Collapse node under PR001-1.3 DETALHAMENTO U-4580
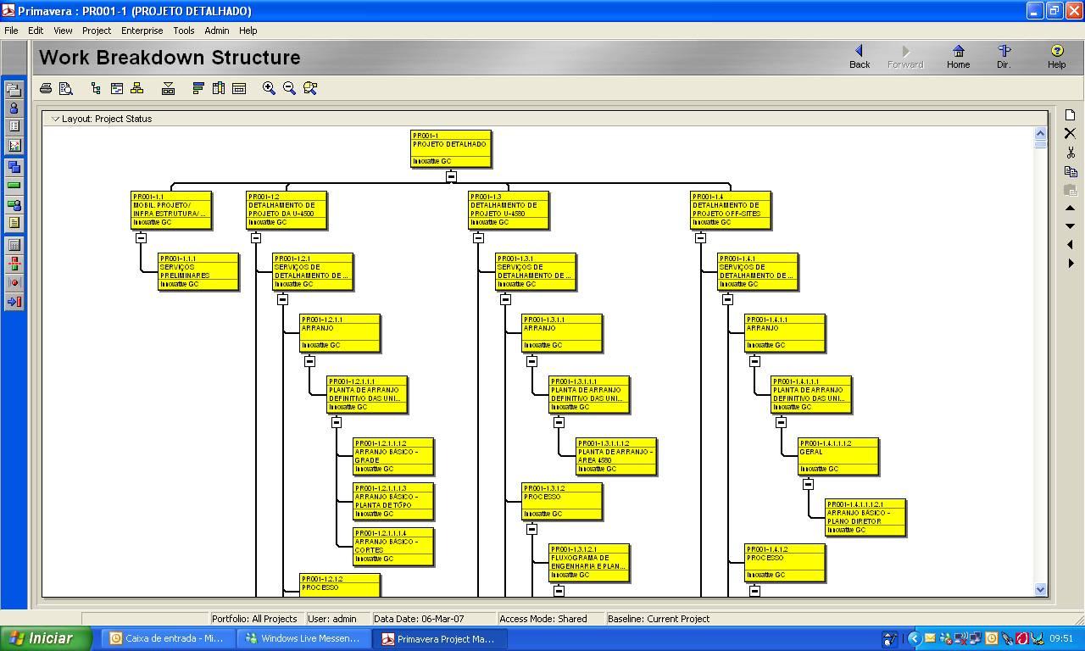The height and width of the screenshot is (651, 1085). pyautogui.click(x=478, y=238)
